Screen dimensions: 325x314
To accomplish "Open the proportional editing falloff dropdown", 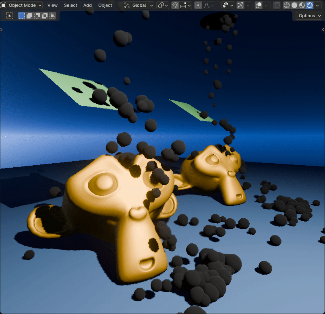I will [x=209, y=5].
